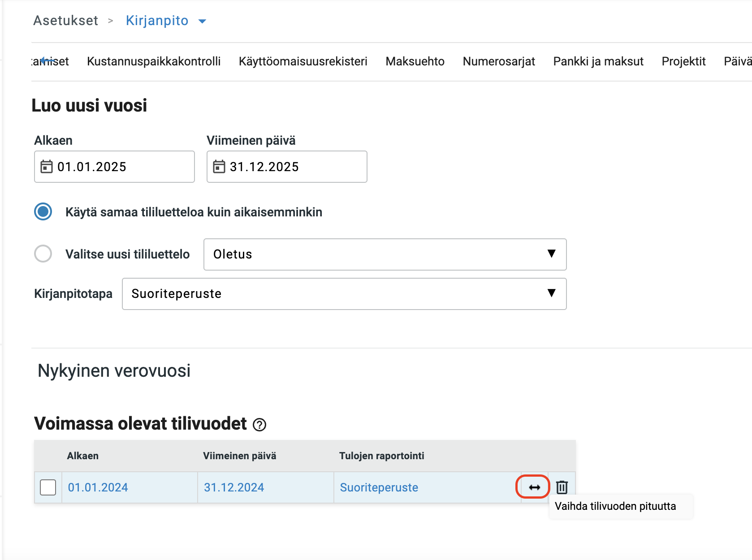Select the Valitse uusi tililuettelo option
The width and height of the screenshot is (752, 560).
coord(43,254)
